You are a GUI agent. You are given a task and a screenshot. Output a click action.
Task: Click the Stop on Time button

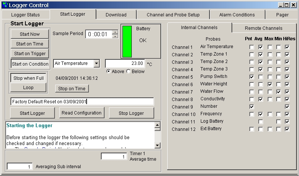point(72,89)
